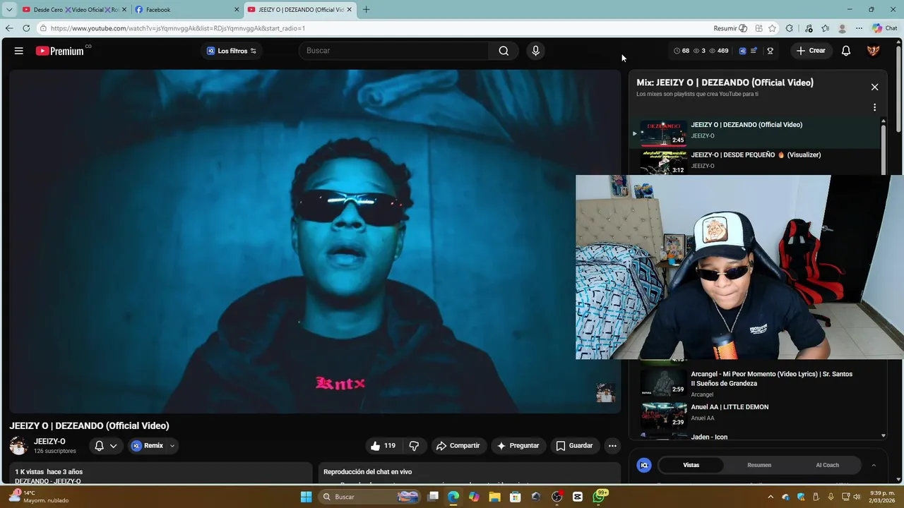The width and height of the screenshot is (904, 508).
Task: Click the Windows taskbar search box
Action: click(369, 497)
